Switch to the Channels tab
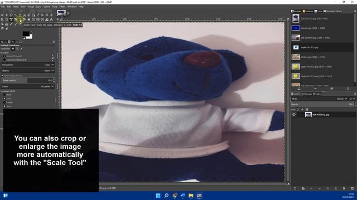Viewport: 357px width, 200px height. [x=307, y=94]
